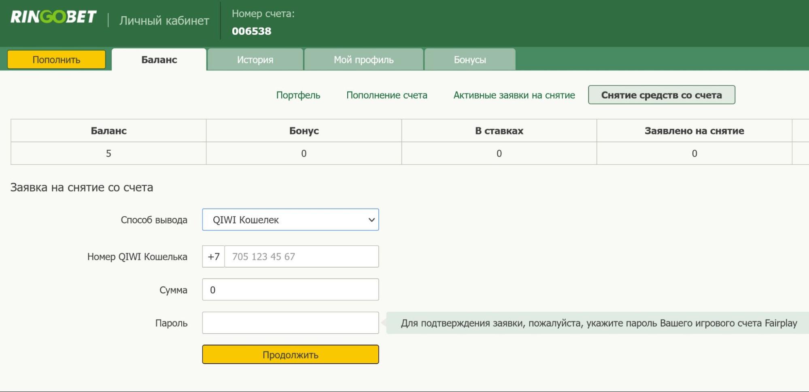
Task: Select Снятие средств со счета button
Action: pos(662,95)
